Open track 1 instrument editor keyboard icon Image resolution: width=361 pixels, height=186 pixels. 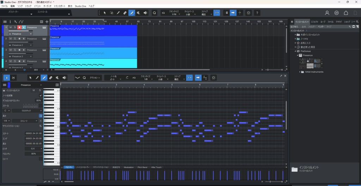click(44, 28)
